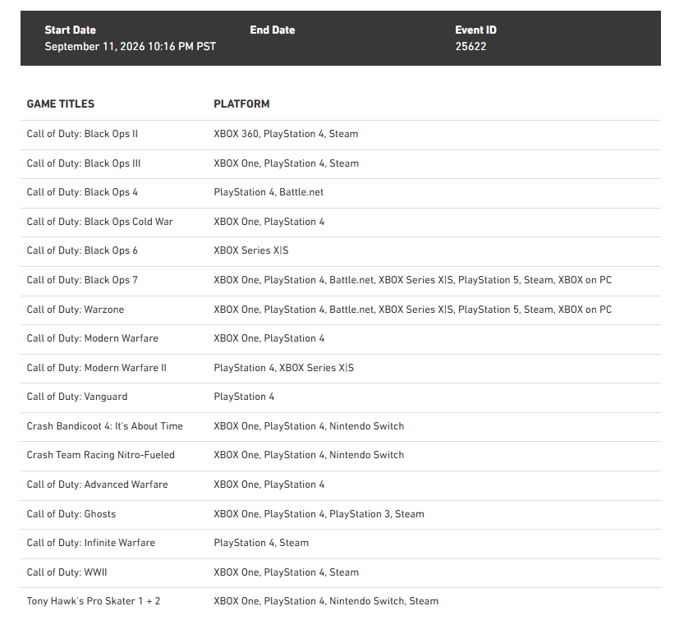Select 'Tony Hawk's Pro Skater 1 + 2' title

click(x=94, y=601)
